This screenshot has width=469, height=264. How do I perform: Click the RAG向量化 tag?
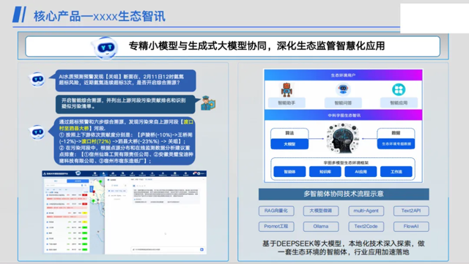tap(276, 211)
